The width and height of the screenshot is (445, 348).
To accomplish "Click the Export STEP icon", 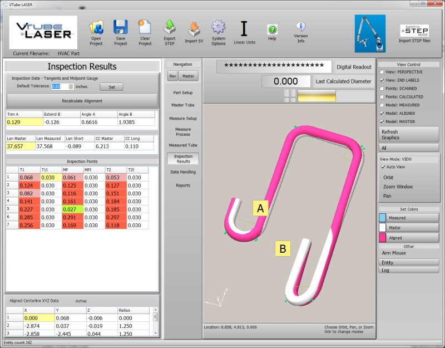I will pyautogui.click(x=170, y=28).
